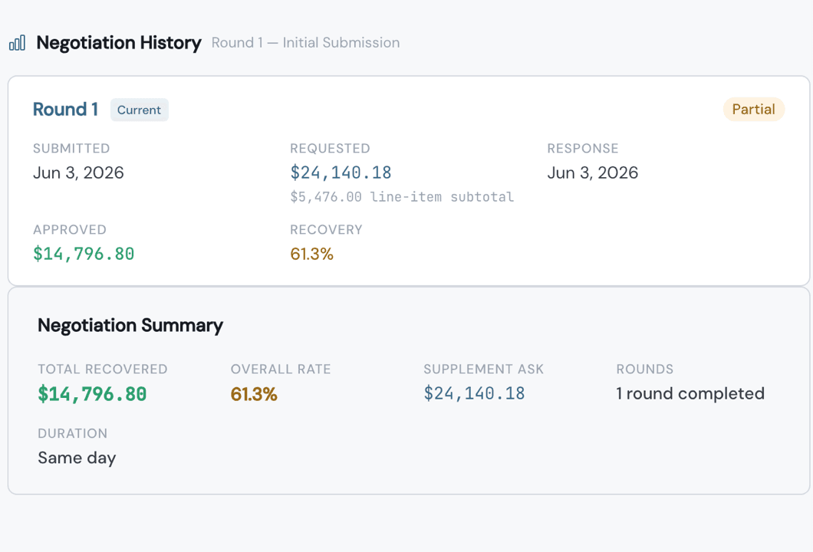
Task: Click the RECOVERY label
Action: click(x=326, y=229)
